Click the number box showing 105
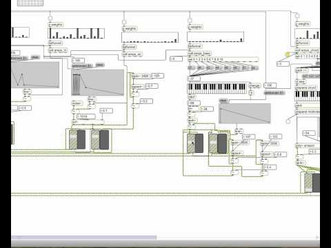Viewport: 331px width, 248px height. pos(157,76)
